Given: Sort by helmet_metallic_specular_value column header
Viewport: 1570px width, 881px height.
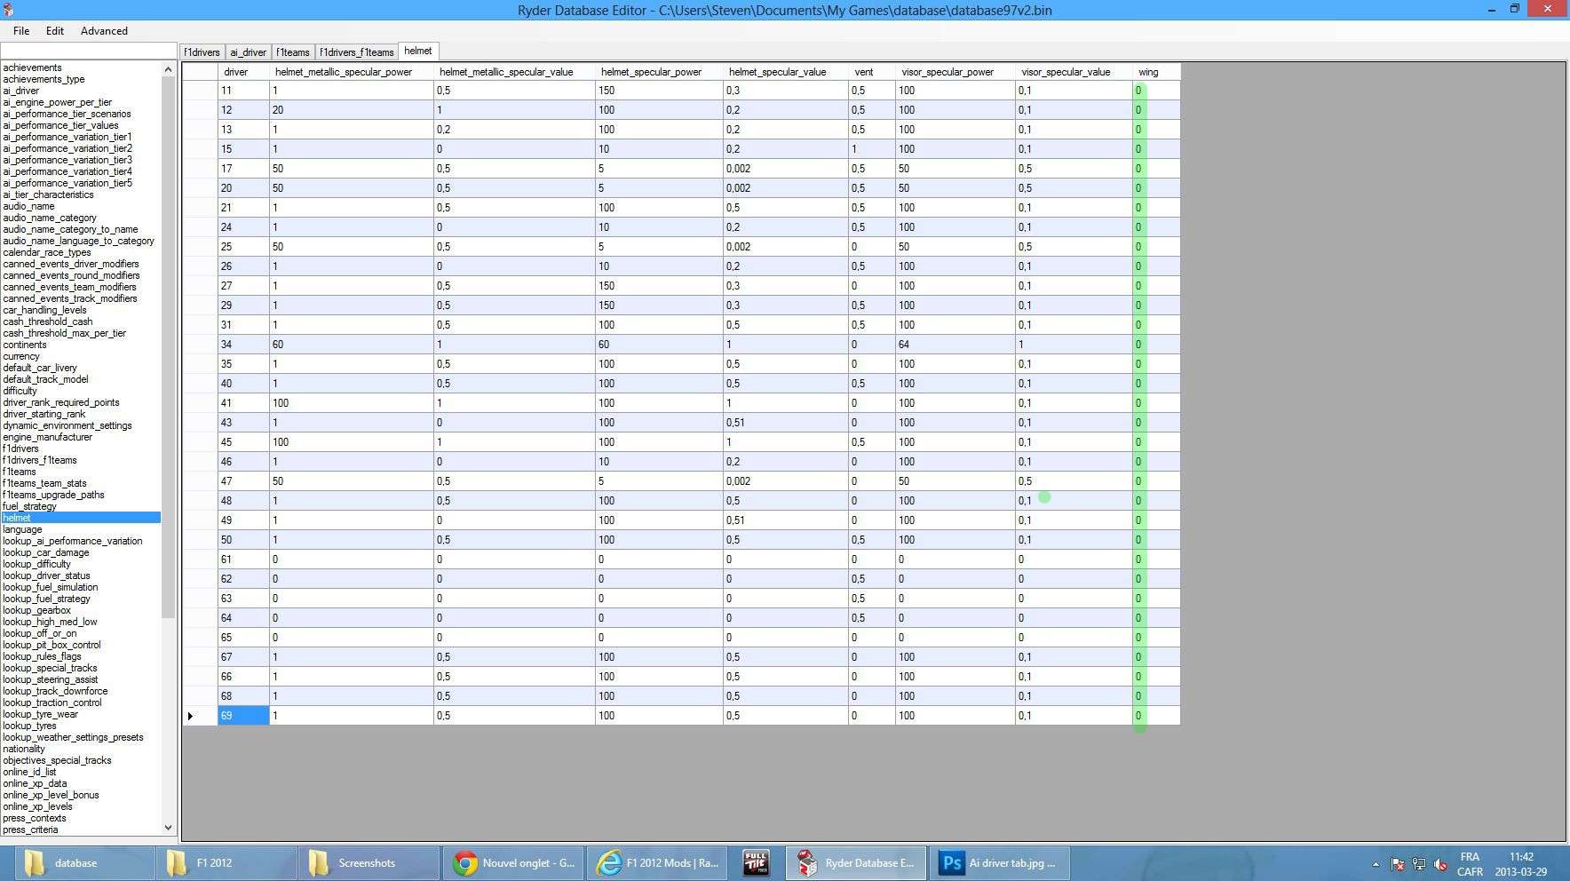Looking at the screenshot, I should tap(514, 72).
